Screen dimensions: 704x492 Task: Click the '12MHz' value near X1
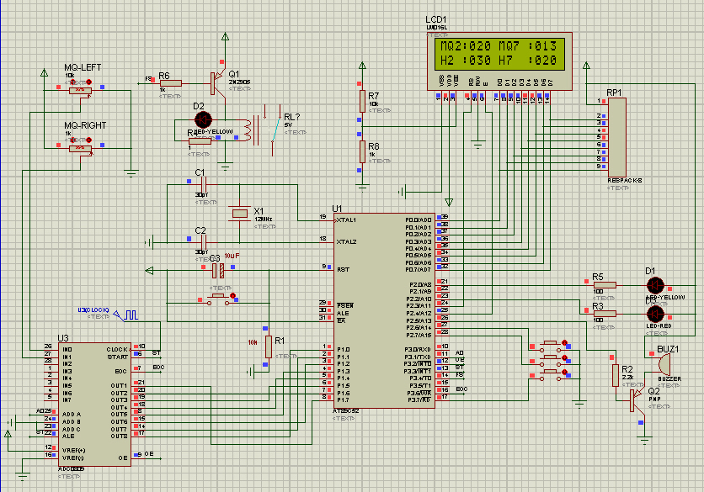click(264, 220)
